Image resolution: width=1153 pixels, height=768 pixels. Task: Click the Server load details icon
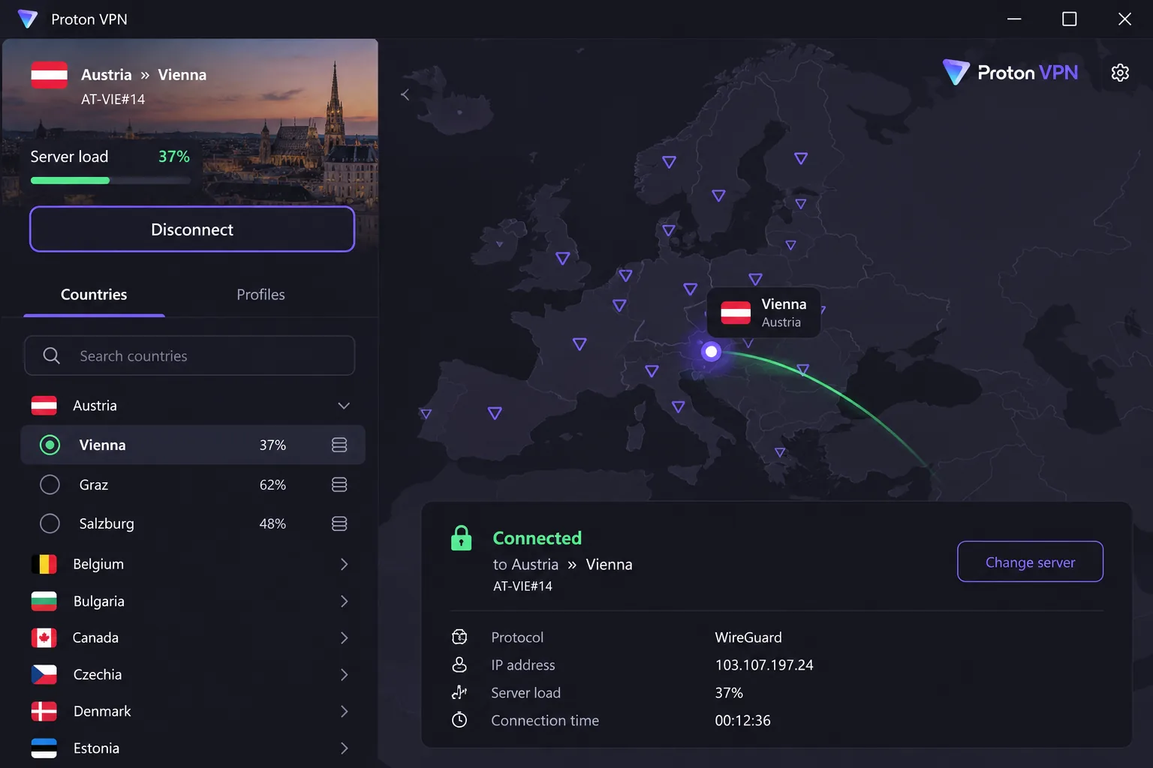pos(459,692)
